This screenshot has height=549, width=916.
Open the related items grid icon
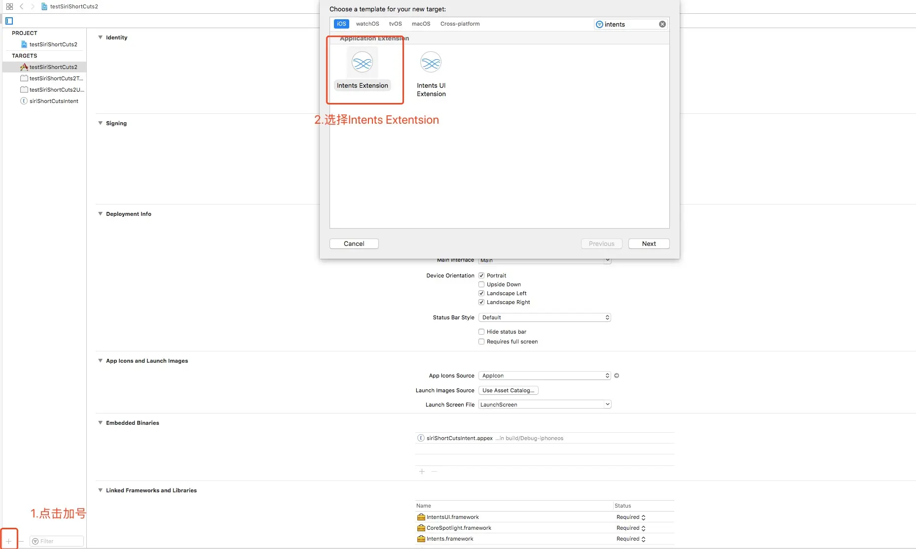point(9,6)
